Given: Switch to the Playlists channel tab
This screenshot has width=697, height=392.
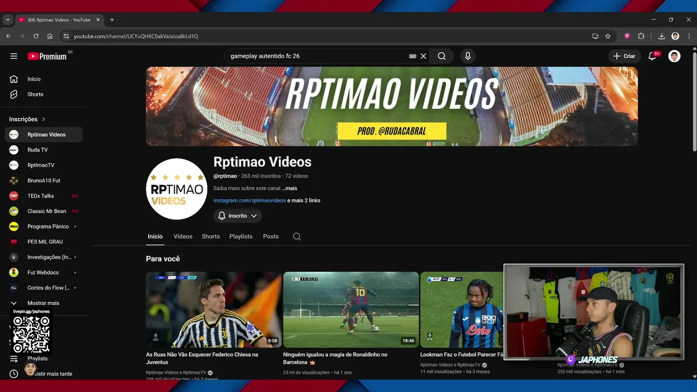Looking at the screenshot, I should tap(241, 236).
